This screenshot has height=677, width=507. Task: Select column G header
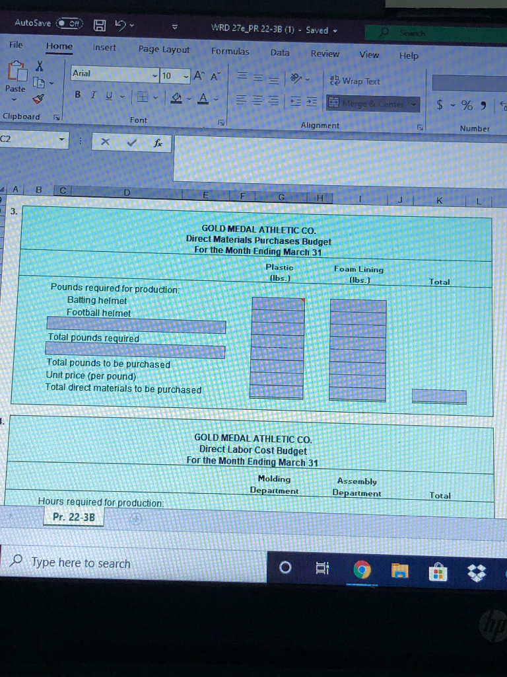281,197
